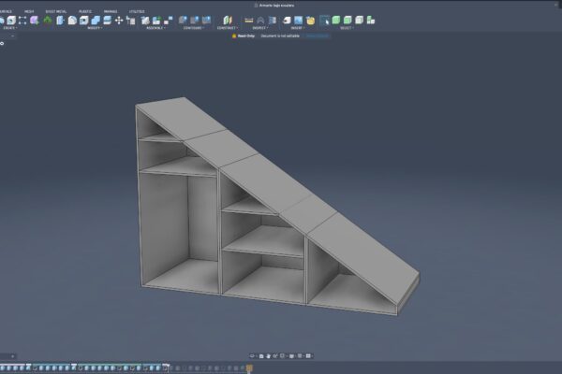Select the Construct plane icon
The image size is (562, 374).
point(228,20)
